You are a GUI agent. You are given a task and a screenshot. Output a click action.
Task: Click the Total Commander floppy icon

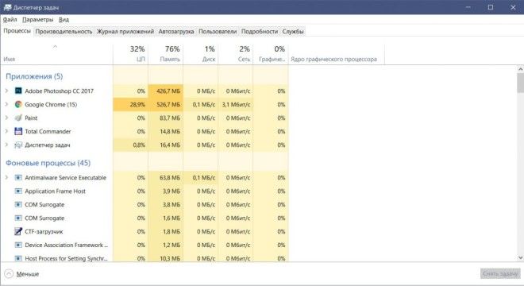point(18,131)
